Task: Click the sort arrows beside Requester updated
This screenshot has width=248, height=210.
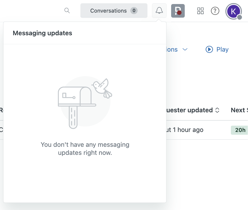Action: pos(217,110)
